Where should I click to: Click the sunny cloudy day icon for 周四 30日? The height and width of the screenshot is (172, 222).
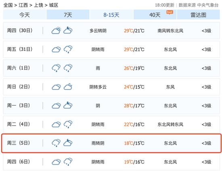coord(56,30)
